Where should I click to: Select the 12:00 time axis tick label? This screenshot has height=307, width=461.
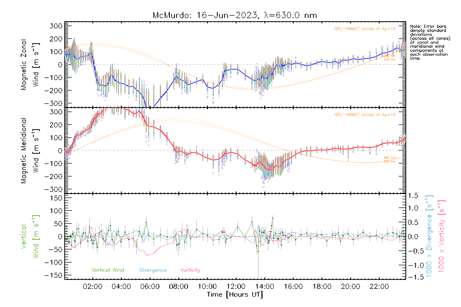tap(236, 287)
